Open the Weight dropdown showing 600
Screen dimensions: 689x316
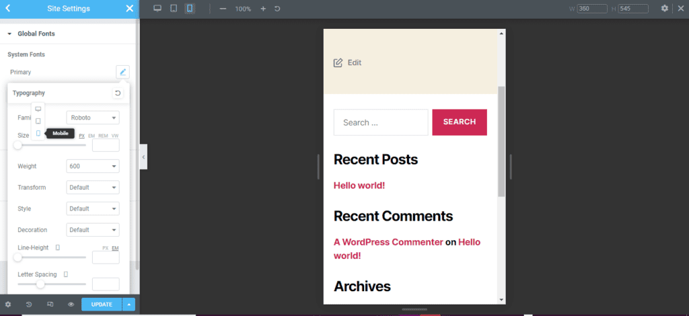pos(93,166)
